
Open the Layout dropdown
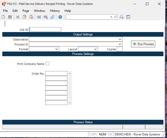pos(96,49)
